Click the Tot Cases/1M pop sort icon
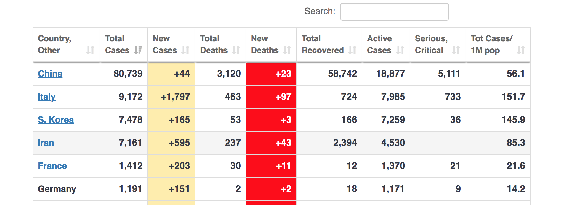The image size is (579, 205). point(521,50)
